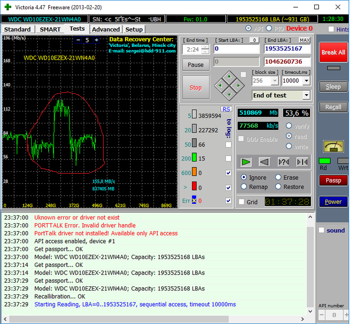Image resolution: width=357 pixels, height=324 pixels.
Task: Select the Remap radio option
Action: (x=244, y=187)
